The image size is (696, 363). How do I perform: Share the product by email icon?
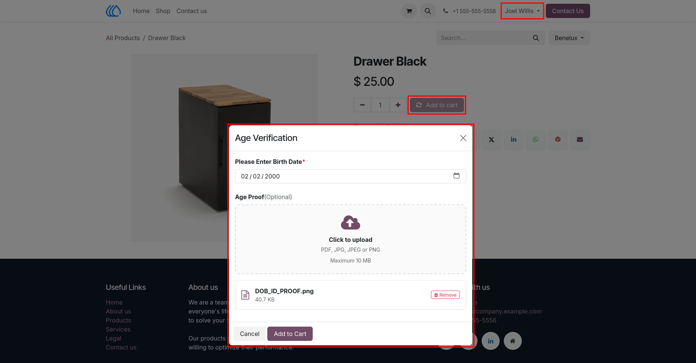click(580, 139)
